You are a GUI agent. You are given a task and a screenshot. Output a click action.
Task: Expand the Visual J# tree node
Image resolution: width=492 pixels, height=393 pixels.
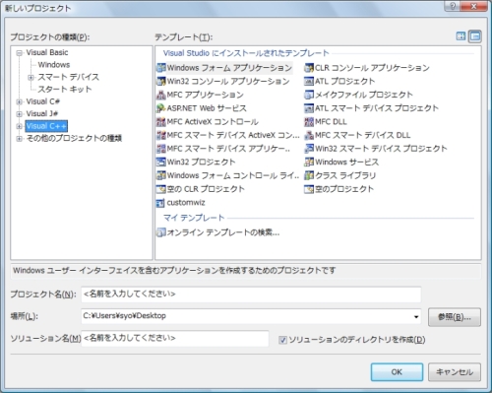(20, 114)
